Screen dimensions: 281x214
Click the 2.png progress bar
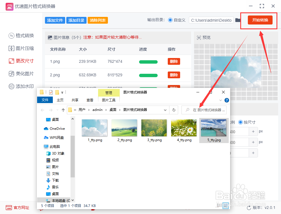148,75
